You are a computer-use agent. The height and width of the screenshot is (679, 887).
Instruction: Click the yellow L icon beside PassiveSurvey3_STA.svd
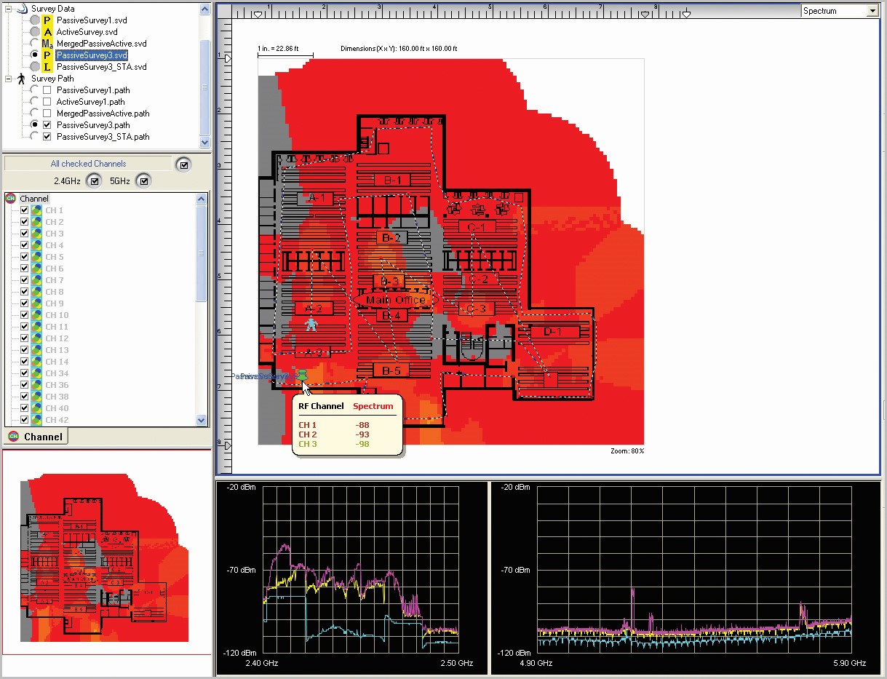[47, 67]
